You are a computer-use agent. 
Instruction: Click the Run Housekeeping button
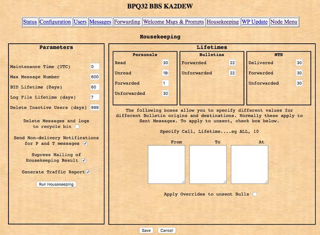pyautogui.click(x=56, y=185)
